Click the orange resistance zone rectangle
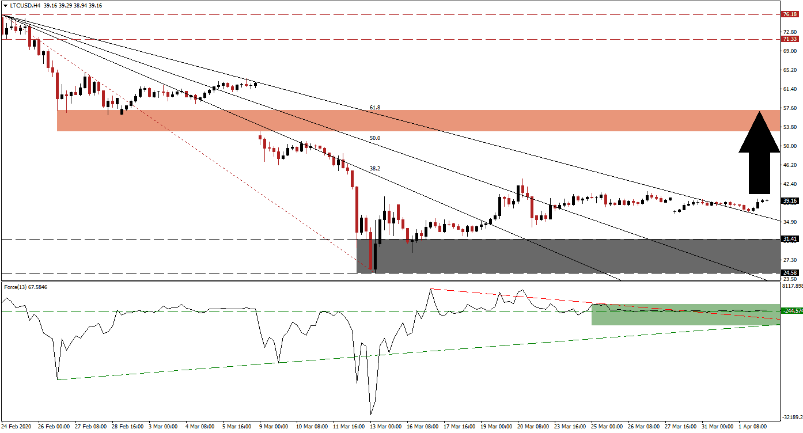The height and width of the screenshot is (433, 803). pos(403,120)
